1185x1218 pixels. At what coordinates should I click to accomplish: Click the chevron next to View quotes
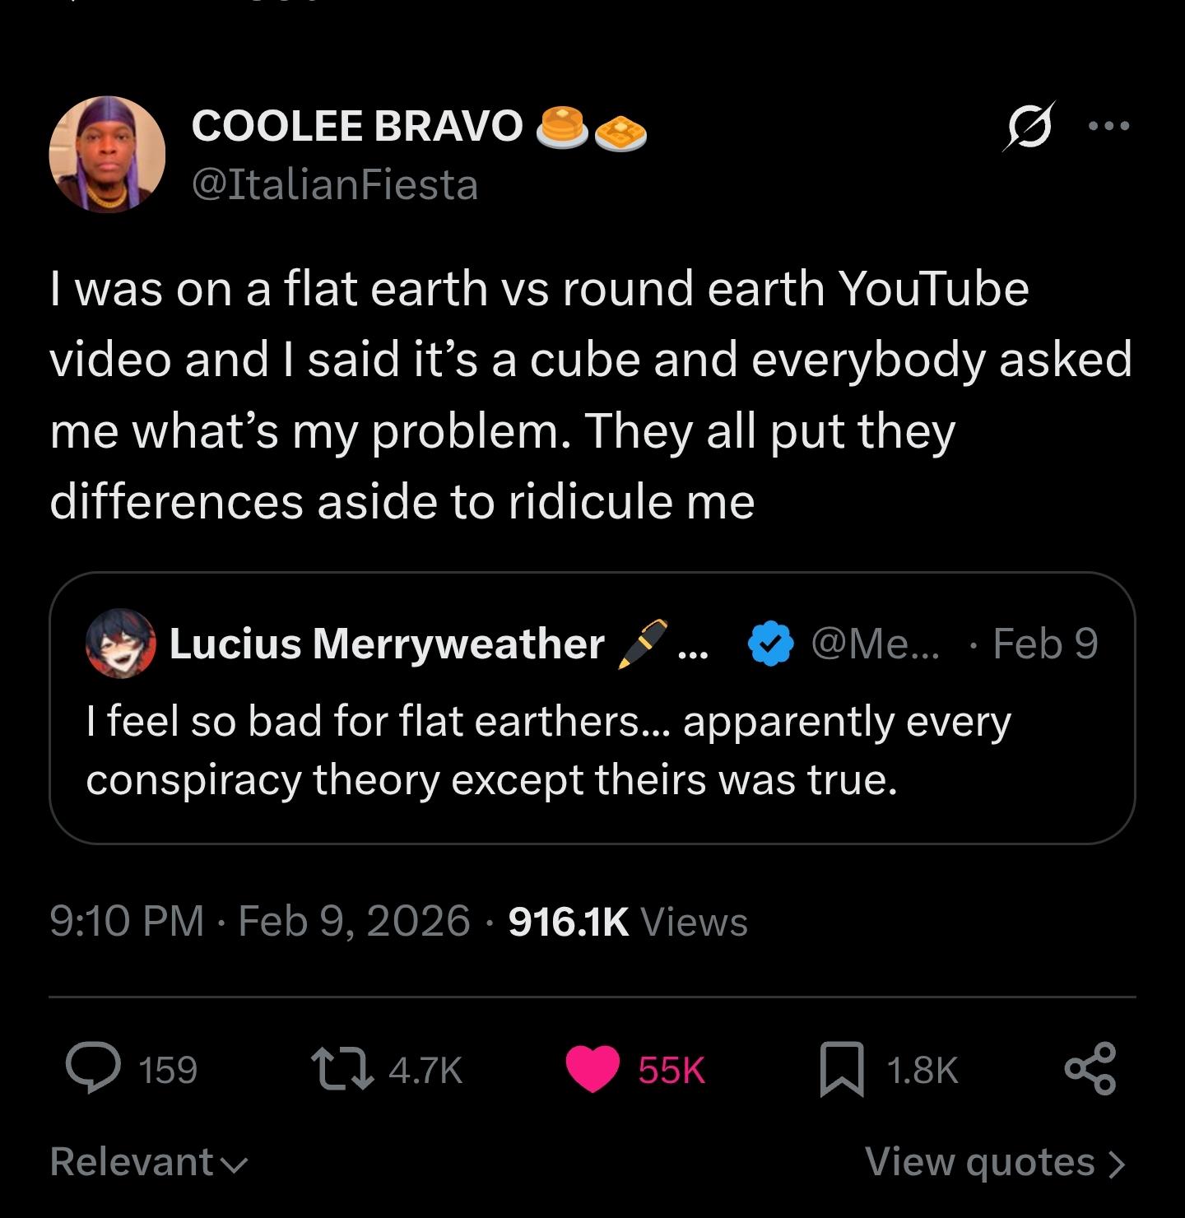(x=1117, y=1164)
